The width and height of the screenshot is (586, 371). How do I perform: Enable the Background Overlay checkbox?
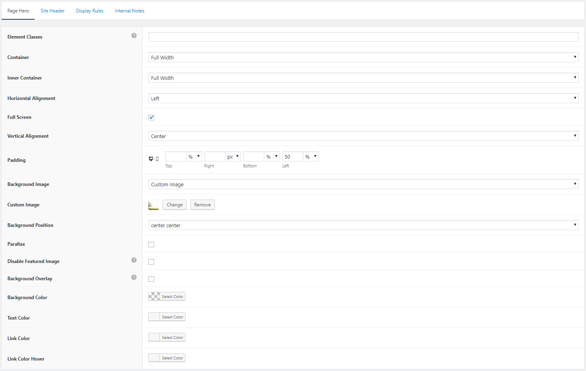click(151, 279)
